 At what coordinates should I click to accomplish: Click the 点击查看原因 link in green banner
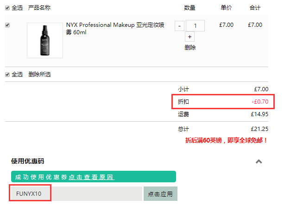click(x=92, y=177)
